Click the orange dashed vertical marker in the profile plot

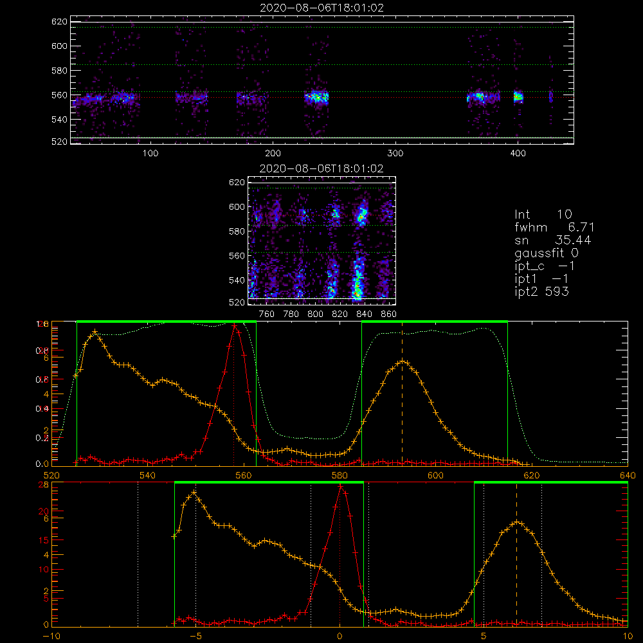(402, 394)
